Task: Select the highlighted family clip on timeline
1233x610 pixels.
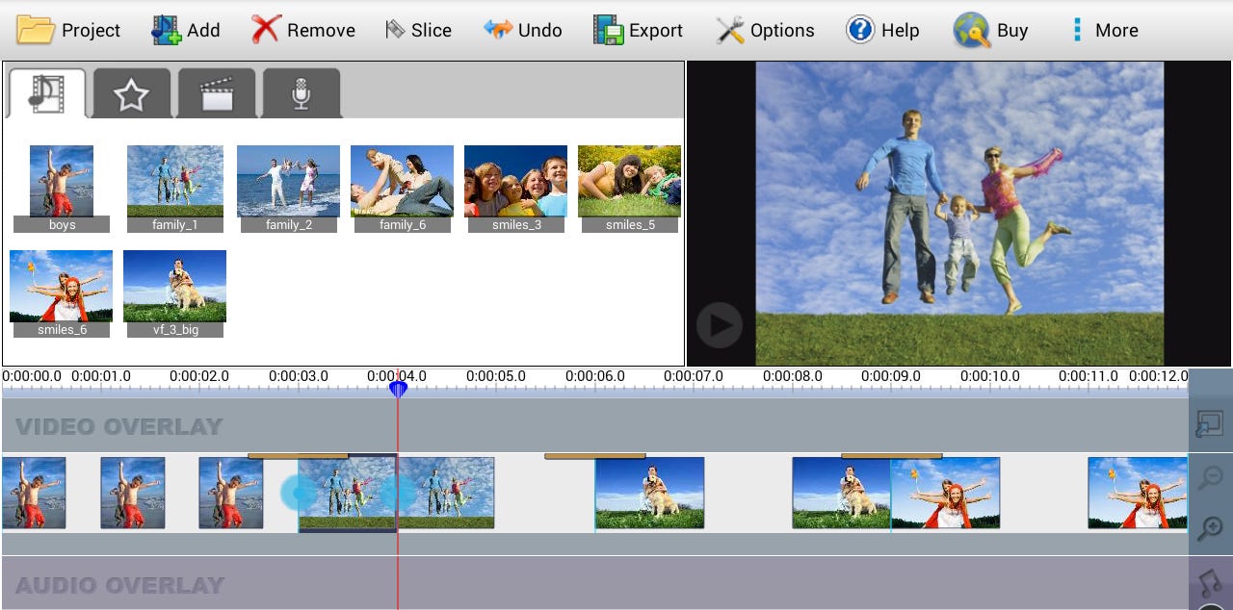Action: [x=348, y=493]
